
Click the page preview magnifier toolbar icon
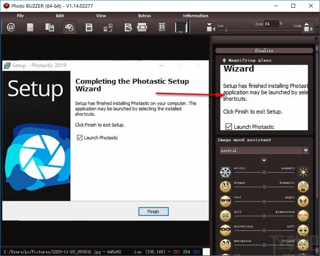click(162, 27)
